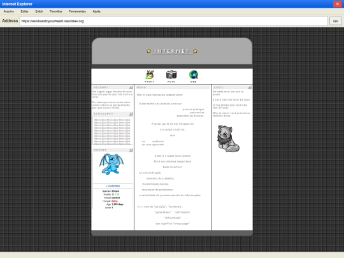
Task: Click text 'que significa "preço pago"'
Action: 173,224
